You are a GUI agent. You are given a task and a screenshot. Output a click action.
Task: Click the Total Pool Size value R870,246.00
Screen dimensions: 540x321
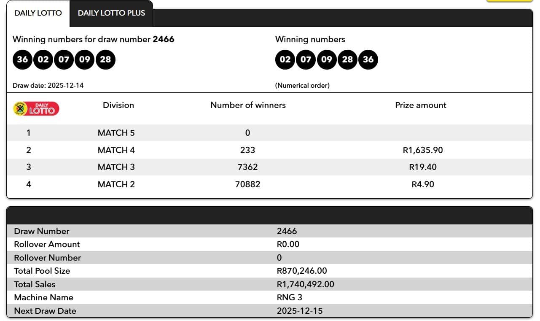[302, 271]
